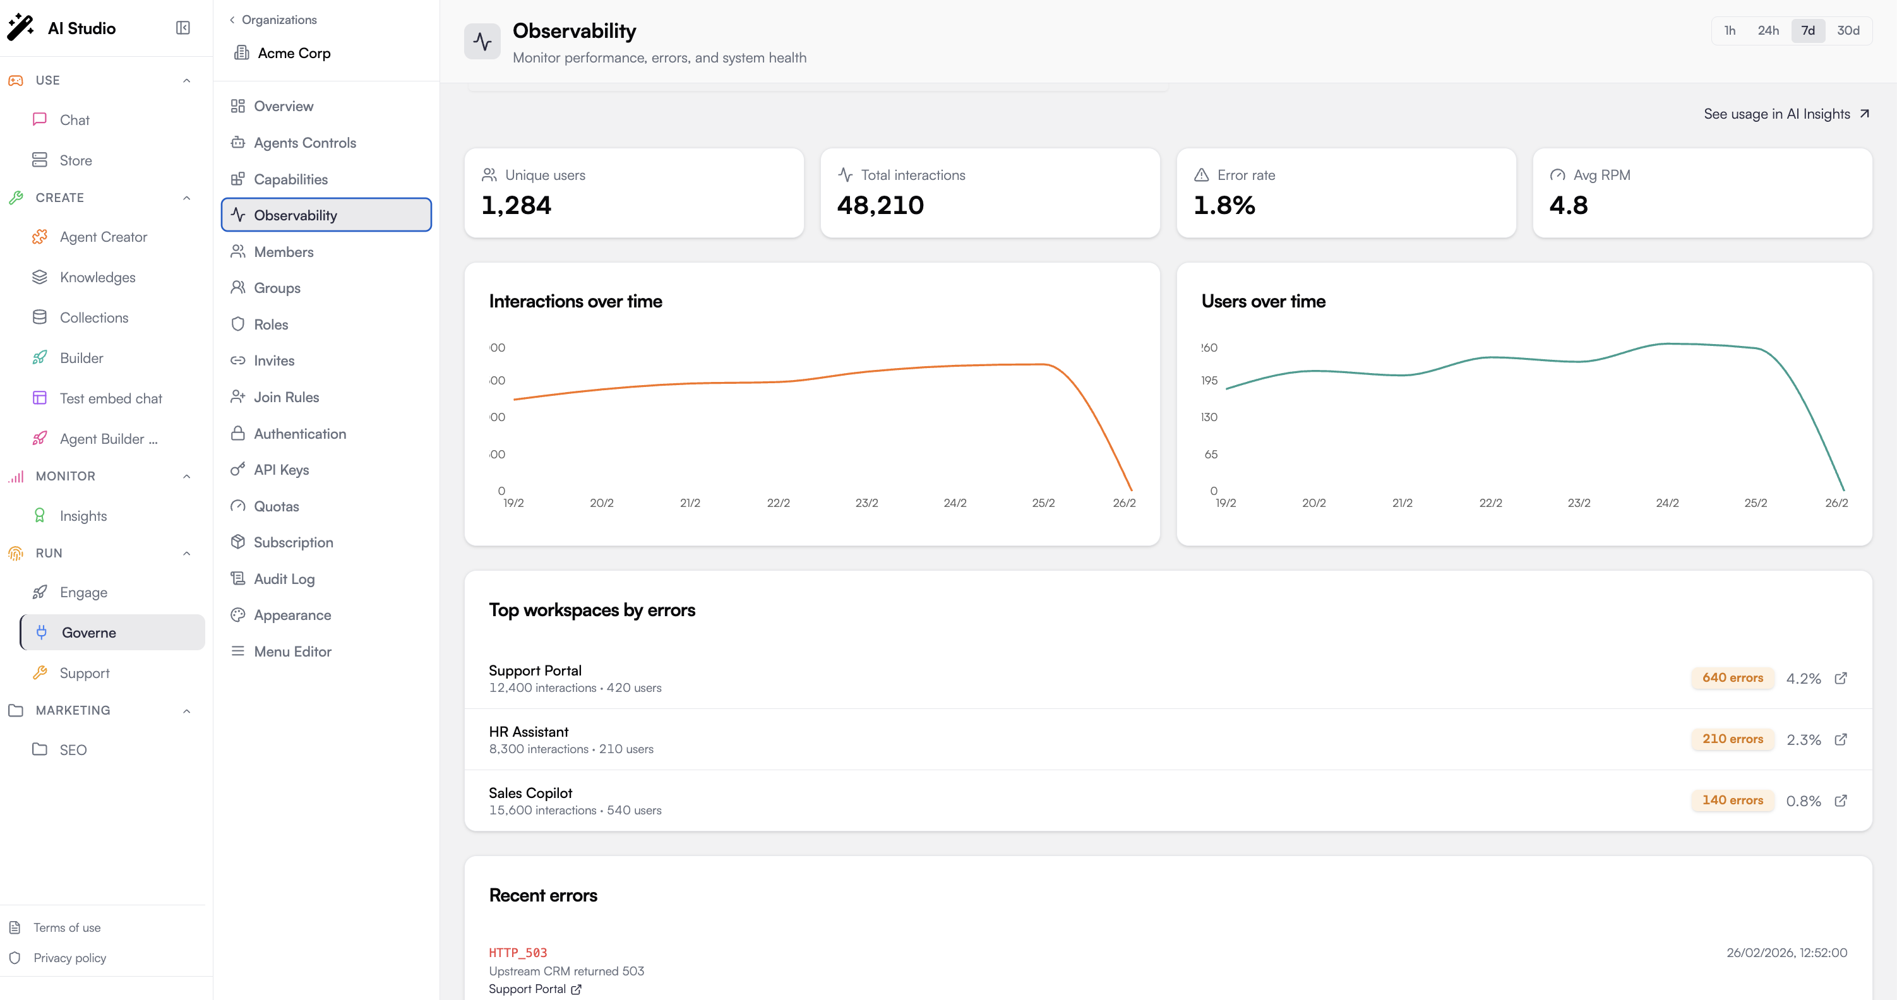This screenshot has height=1000, width=1897.
Task: Open Insights under Monitor
Action: pos(112,516)
